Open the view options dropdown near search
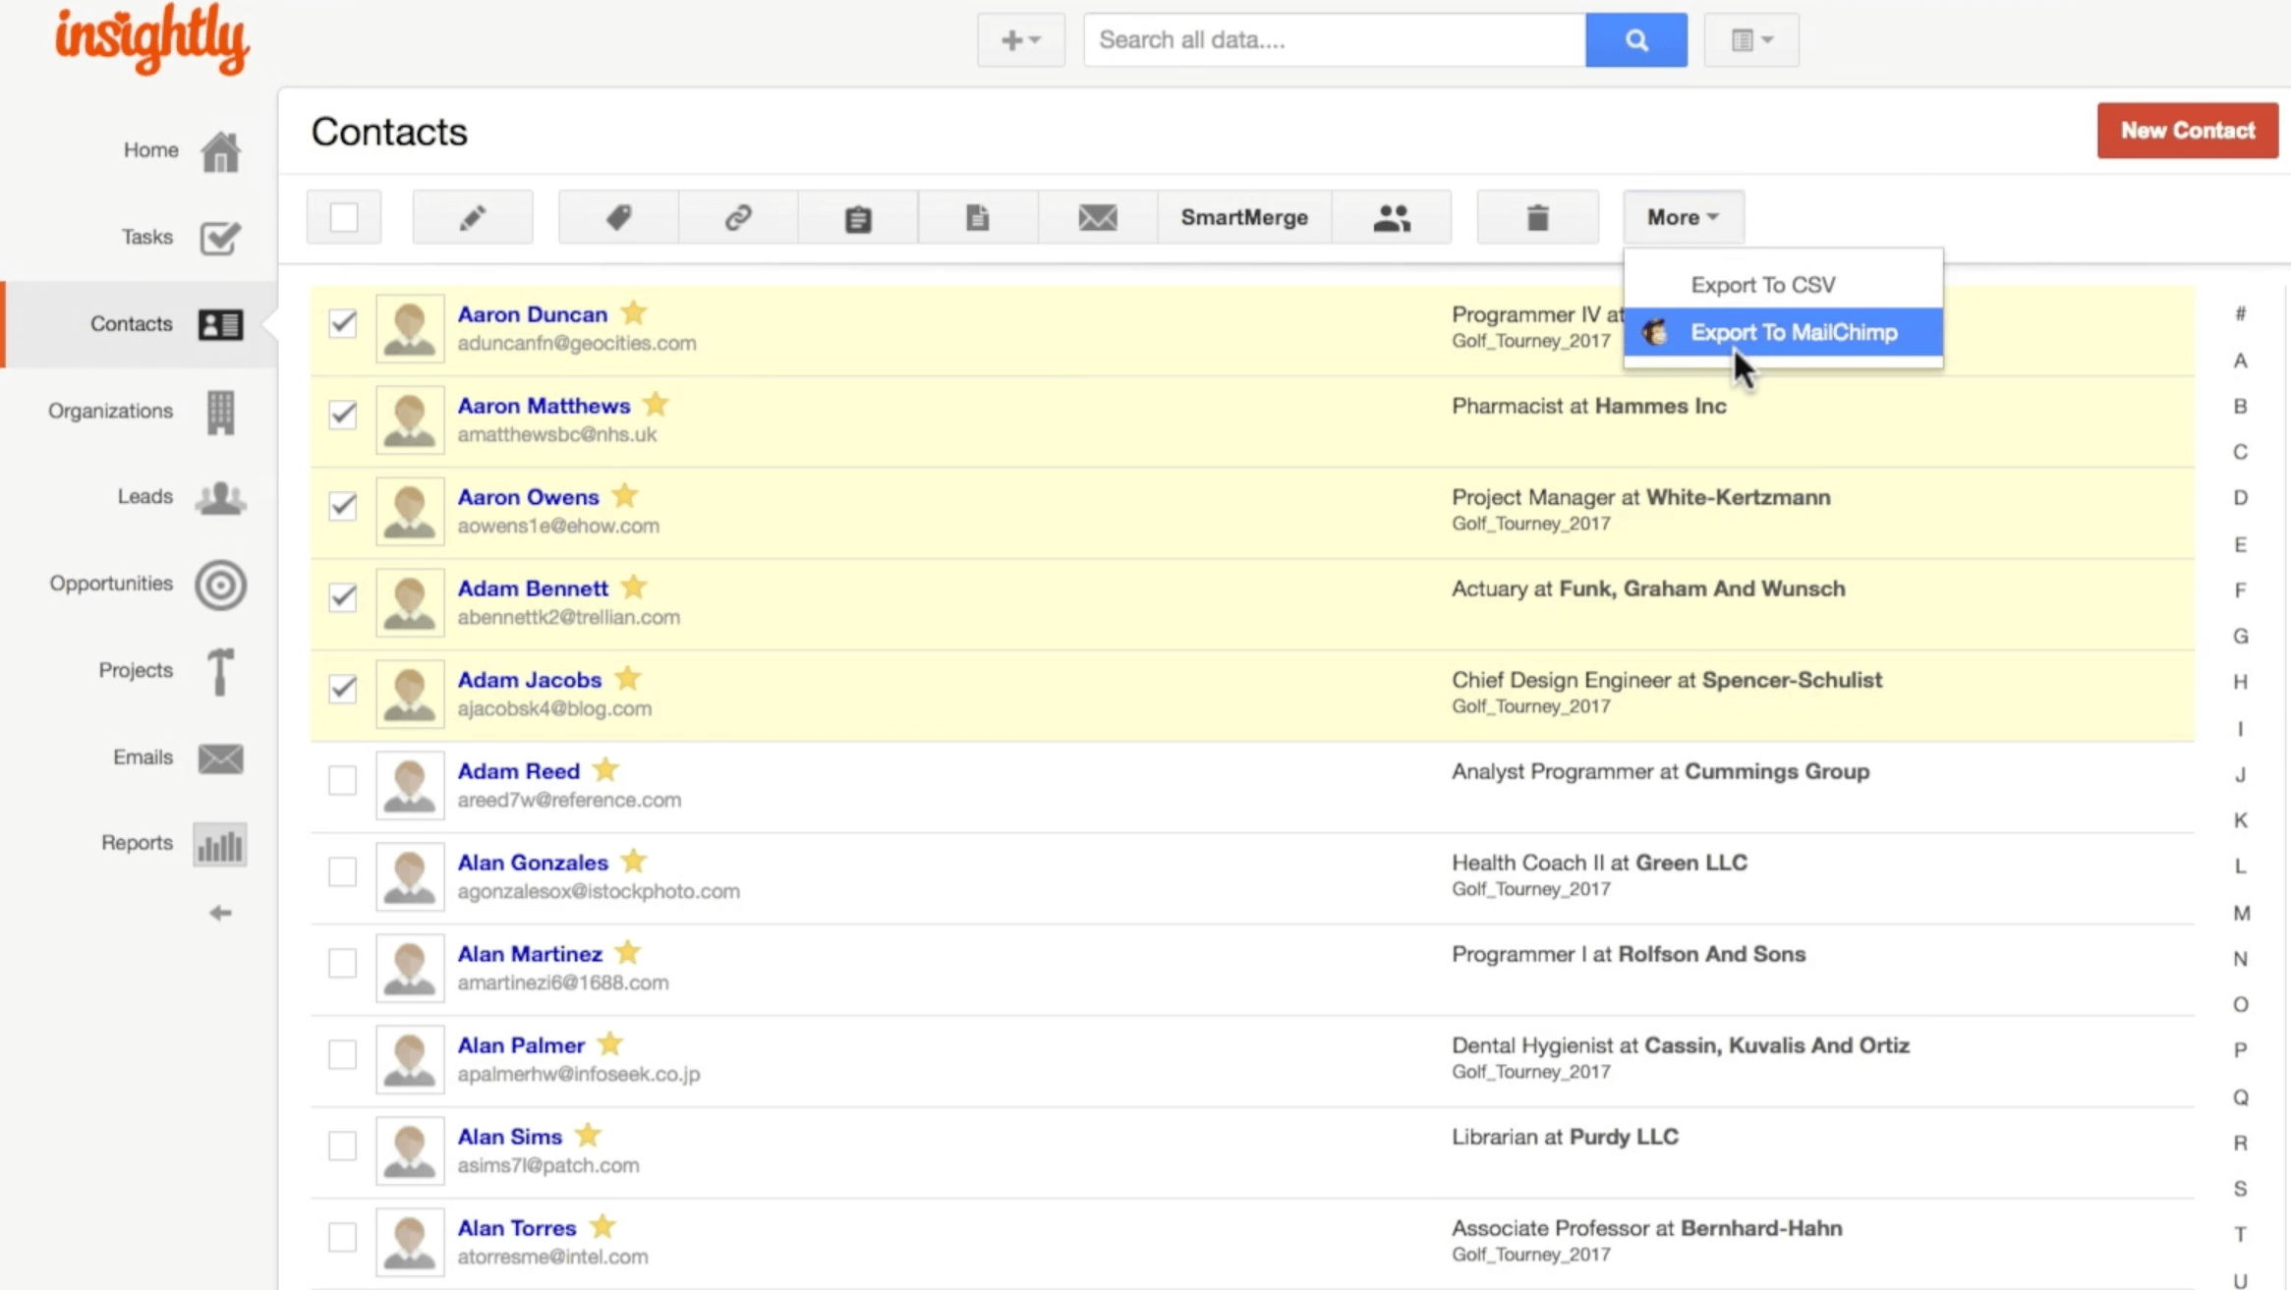 coord(1750,39)
